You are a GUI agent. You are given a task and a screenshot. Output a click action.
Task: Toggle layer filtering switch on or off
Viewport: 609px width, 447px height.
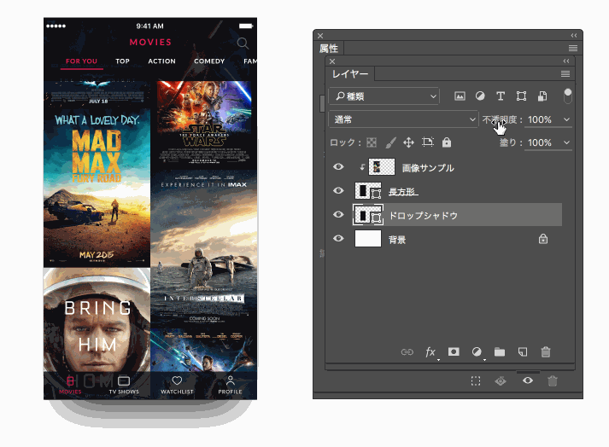click(x=568, y=96)
